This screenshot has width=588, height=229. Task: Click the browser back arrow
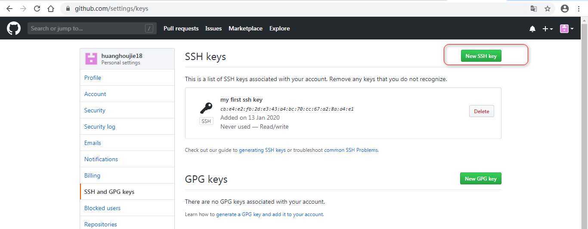point(9,9)
